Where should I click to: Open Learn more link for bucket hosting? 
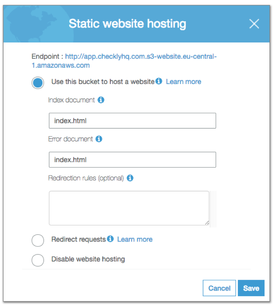pyautogui.click(x=184, y=82)
